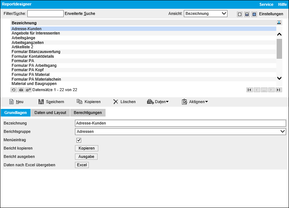The image size is (289, 208).
Task: Create a new report with Neu
Action: point(16,102)
